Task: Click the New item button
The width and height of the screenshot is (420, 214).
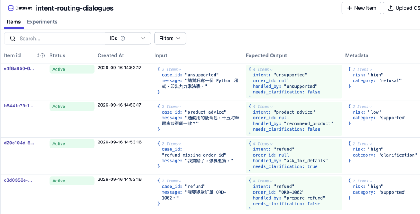Action: coord(361,8)
